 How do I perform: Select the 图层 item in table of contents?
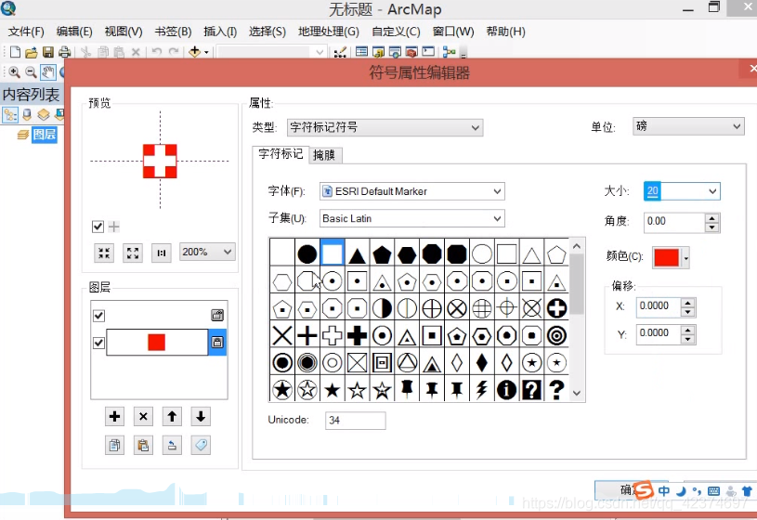coord(45,134)
